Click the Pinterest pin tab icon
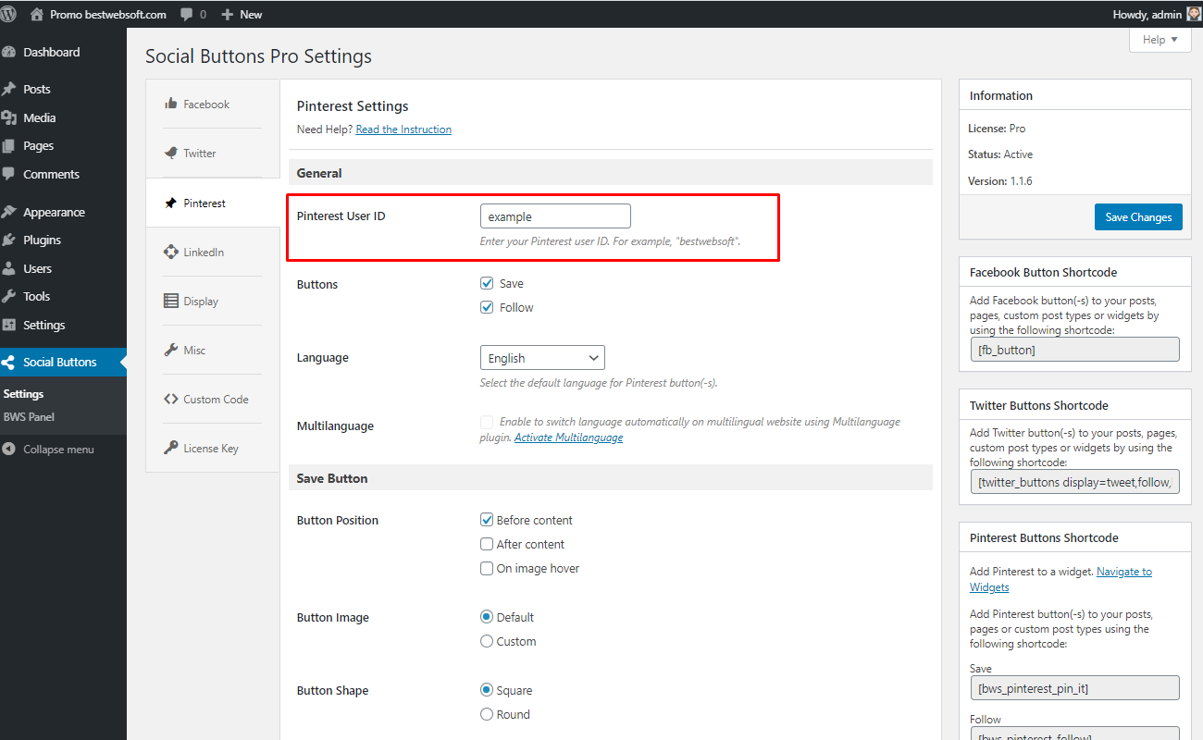 (171, 203)
